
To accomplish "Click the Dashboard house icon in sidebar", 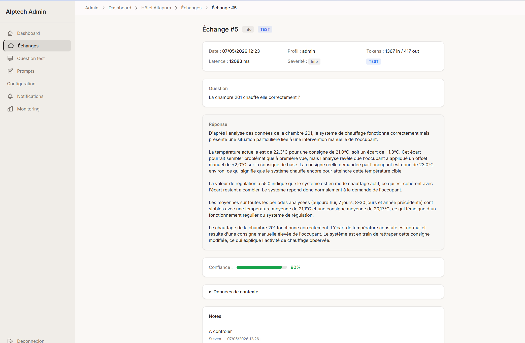I will pyautogui.click(x=10, y=33).
